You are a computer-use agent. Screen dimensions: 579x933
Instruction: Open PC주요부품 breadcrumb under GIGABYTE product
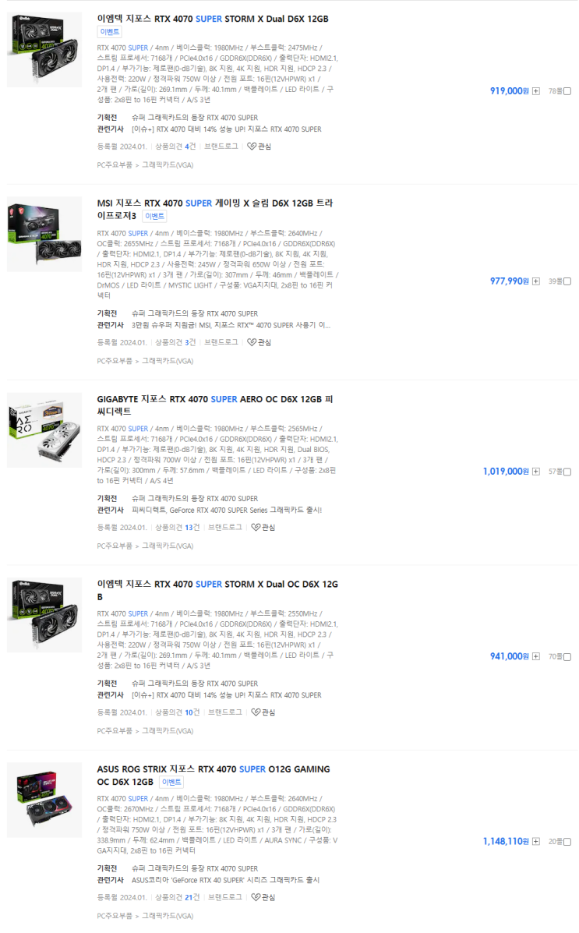coord(115,546)
